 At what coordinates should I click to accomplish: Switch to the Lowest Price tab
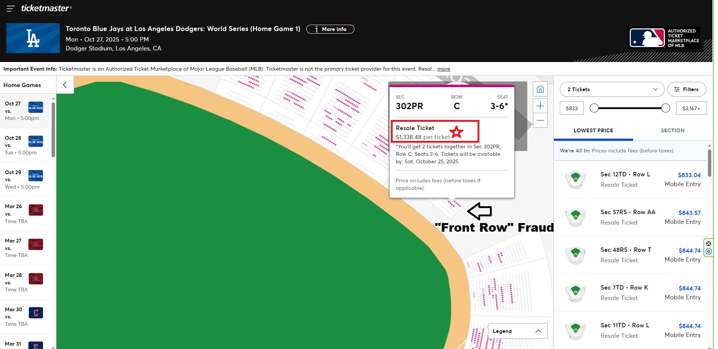[593, 130]
